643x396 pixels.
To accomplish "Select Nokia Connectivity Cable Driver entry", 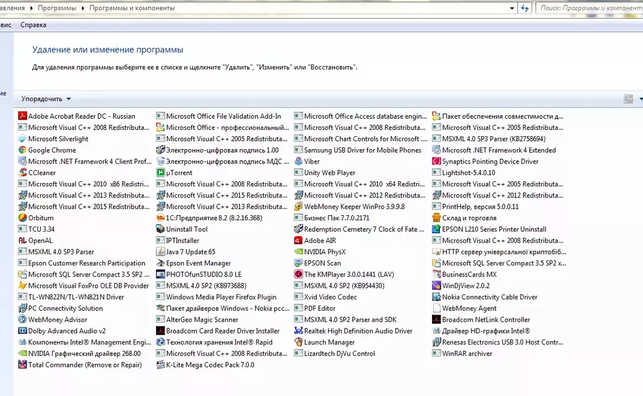I will coord(485,297).
